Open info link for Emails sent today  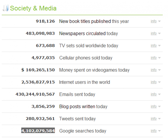(x=154, y=94)
